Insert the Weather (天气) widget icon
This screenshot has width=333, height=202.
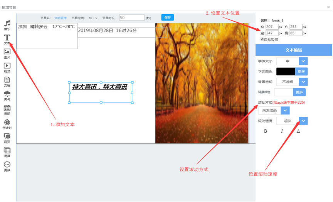click(7, 94)
